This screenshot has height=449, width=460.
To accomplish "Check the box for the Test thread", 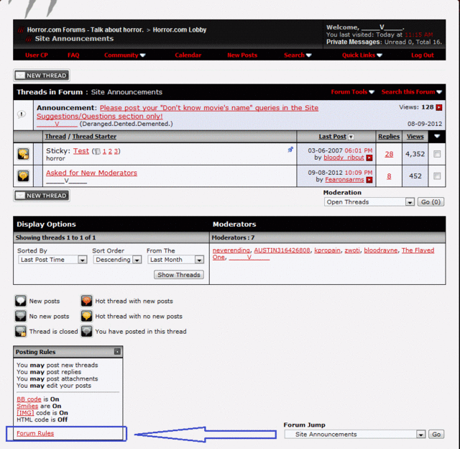I will click(x=437, y=154).
